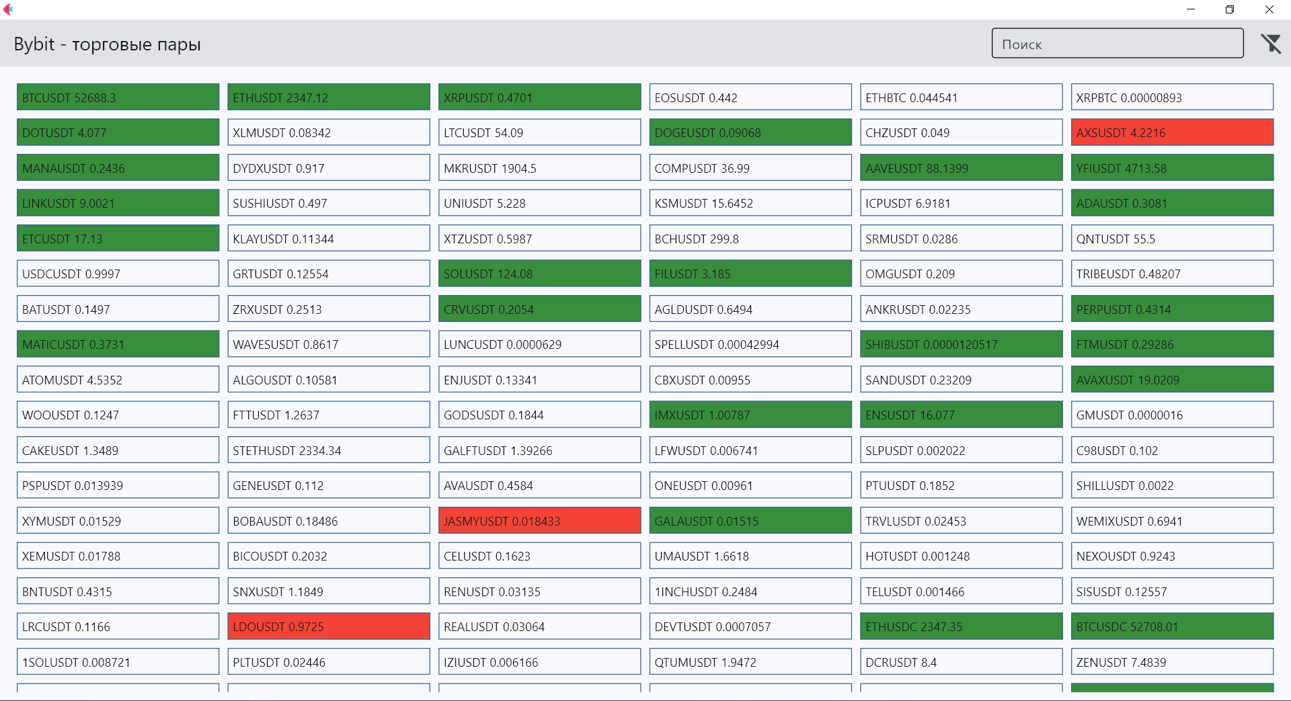Select EOSUSDT 0.442 pair

(750, 97)
